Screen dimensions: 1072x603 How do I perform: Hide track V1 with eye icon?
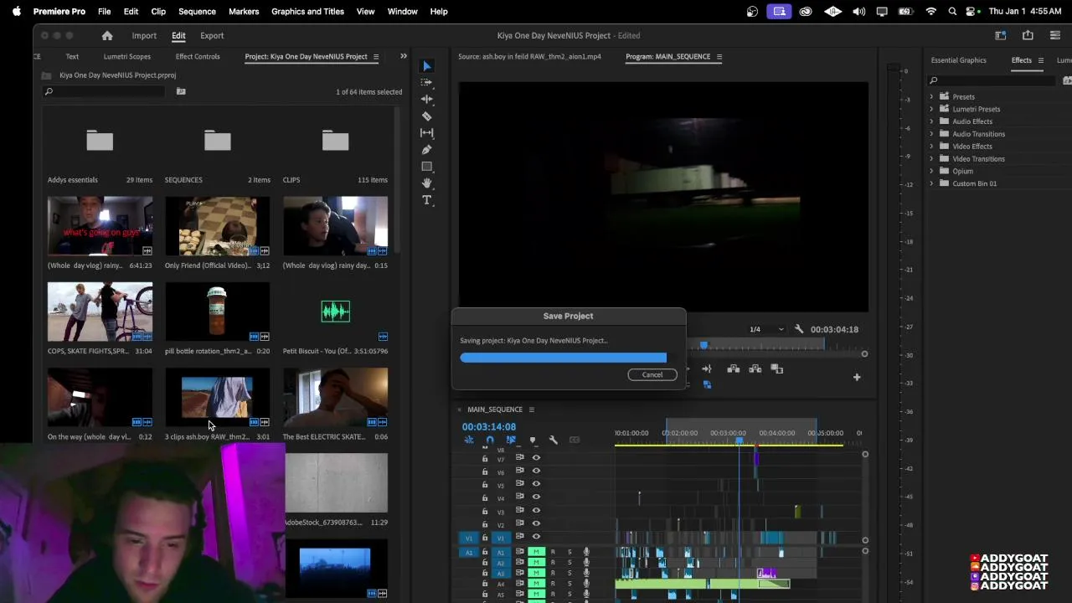click(x=536, y=537)
